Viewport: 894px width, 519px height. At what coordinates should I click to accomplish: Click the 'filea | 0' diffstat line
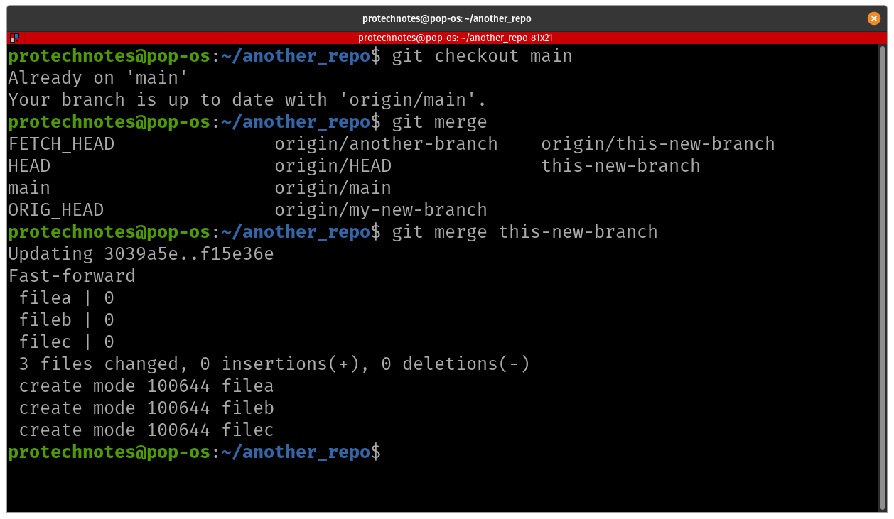click(67, 298)
